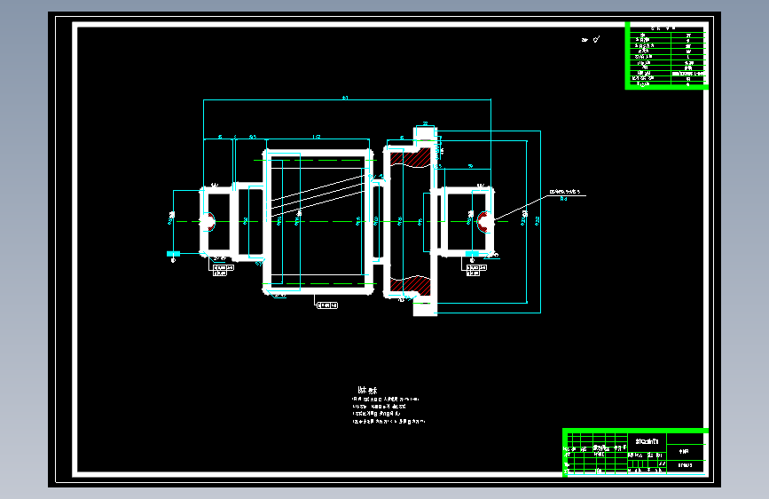Click the title block in the bottom-right corner
Viewport: 769px width, 499px height.
click(x=636, y=452)
